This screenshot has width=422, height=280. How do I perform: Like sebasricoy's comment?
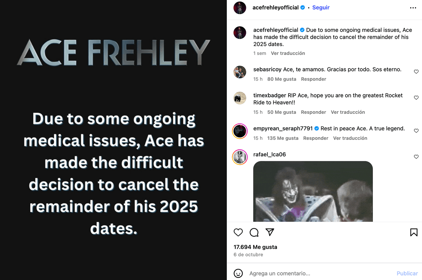(416, 72)
